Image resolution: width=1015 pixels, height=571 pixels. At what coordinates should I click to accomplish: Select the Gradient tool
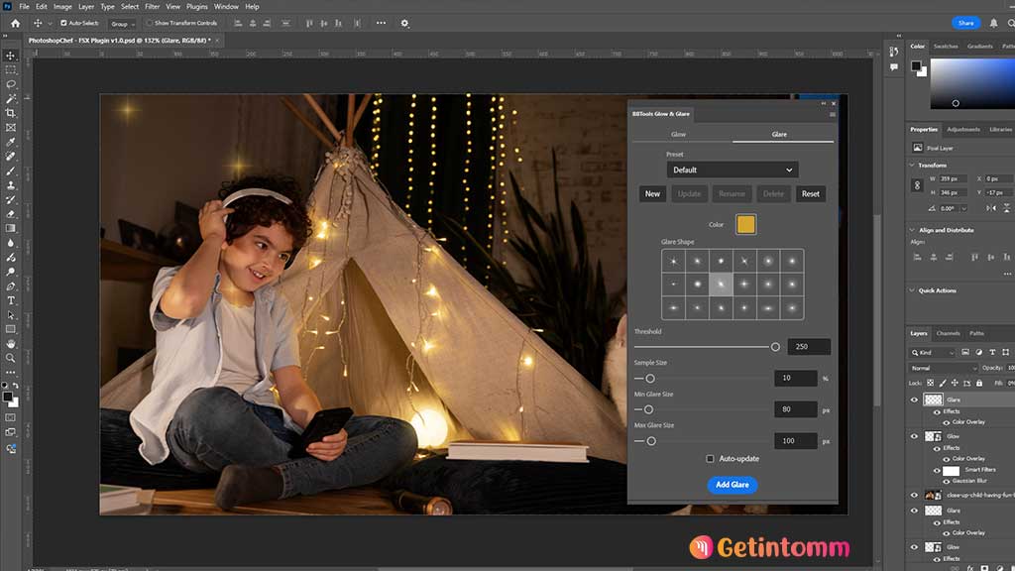(x=10, y=229)
